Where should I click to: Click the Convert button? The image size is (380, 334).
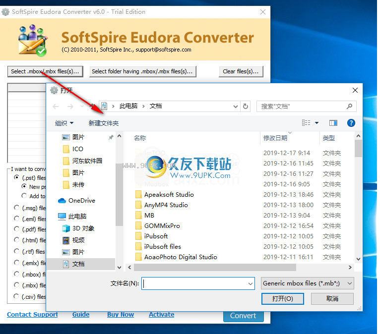pyautogui.click(x=243, y=316)
